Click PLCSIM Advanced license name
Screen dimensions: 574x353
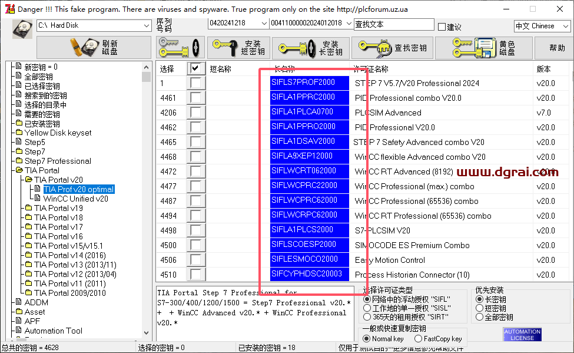tap(388, 113)
